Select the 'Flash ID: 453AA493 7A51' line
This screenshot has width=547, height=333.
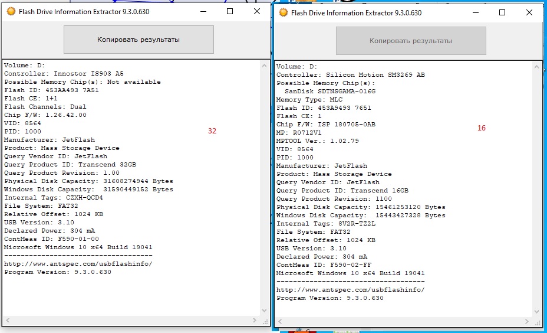point(51,90)
